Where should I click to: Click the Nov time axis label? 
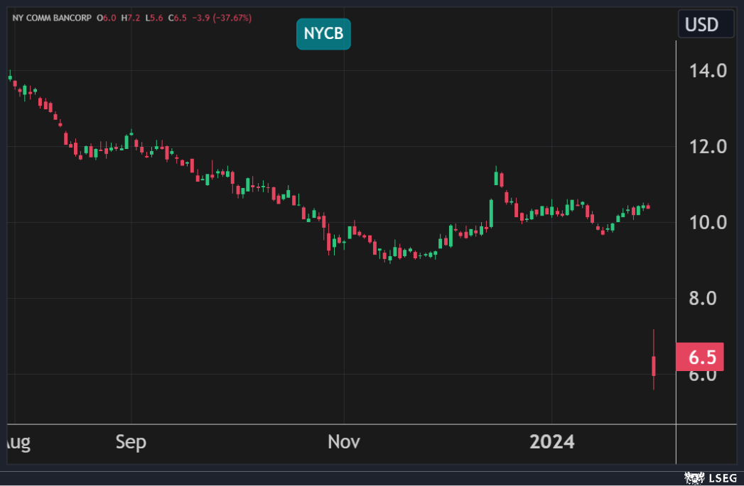(x=344, y=442)
